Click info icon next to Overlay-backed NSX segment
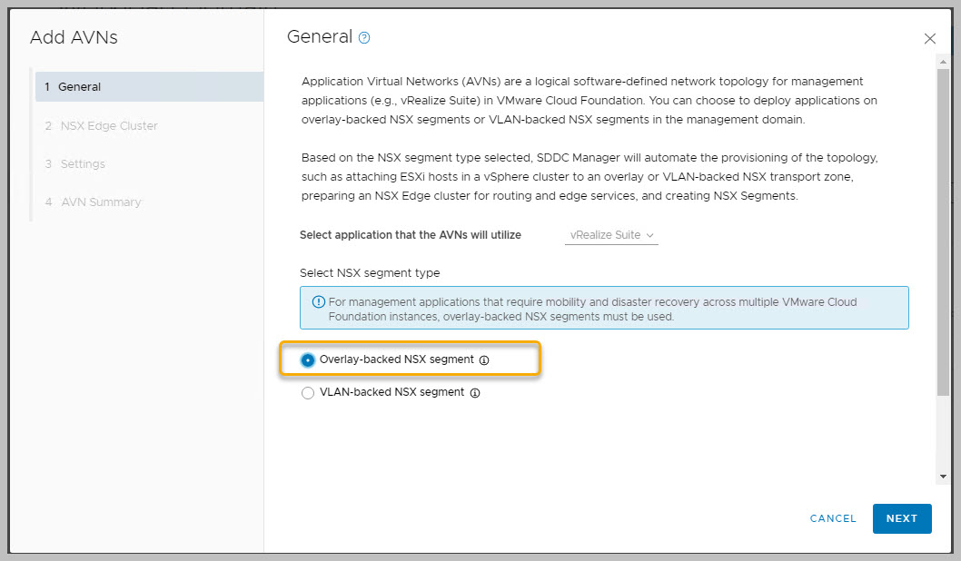Screen dimensions: 961x561 tap(484, 360)
